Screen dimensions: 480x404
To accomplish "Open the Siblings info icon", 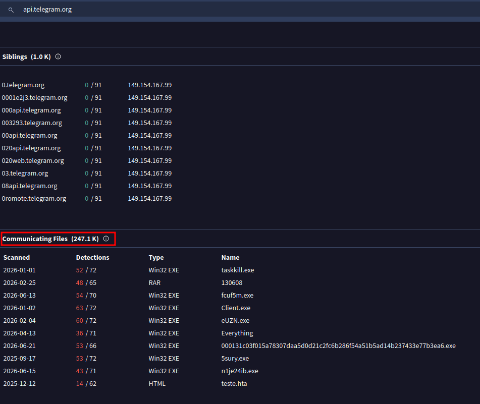I will (58, 56).
